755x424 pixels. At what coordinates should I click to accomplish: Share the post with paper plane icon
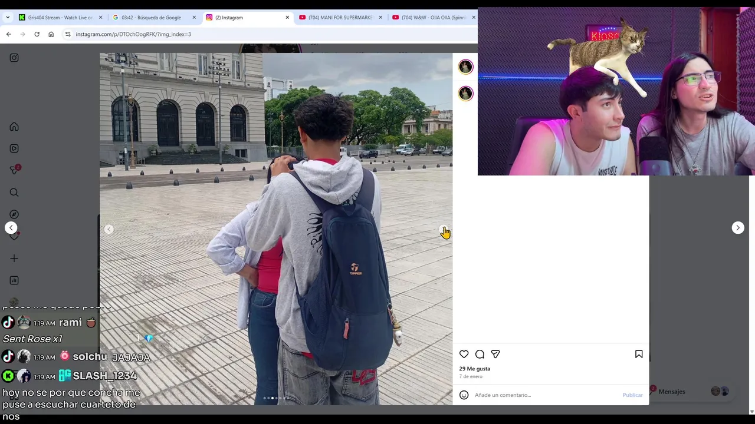(x=495, y=354)
